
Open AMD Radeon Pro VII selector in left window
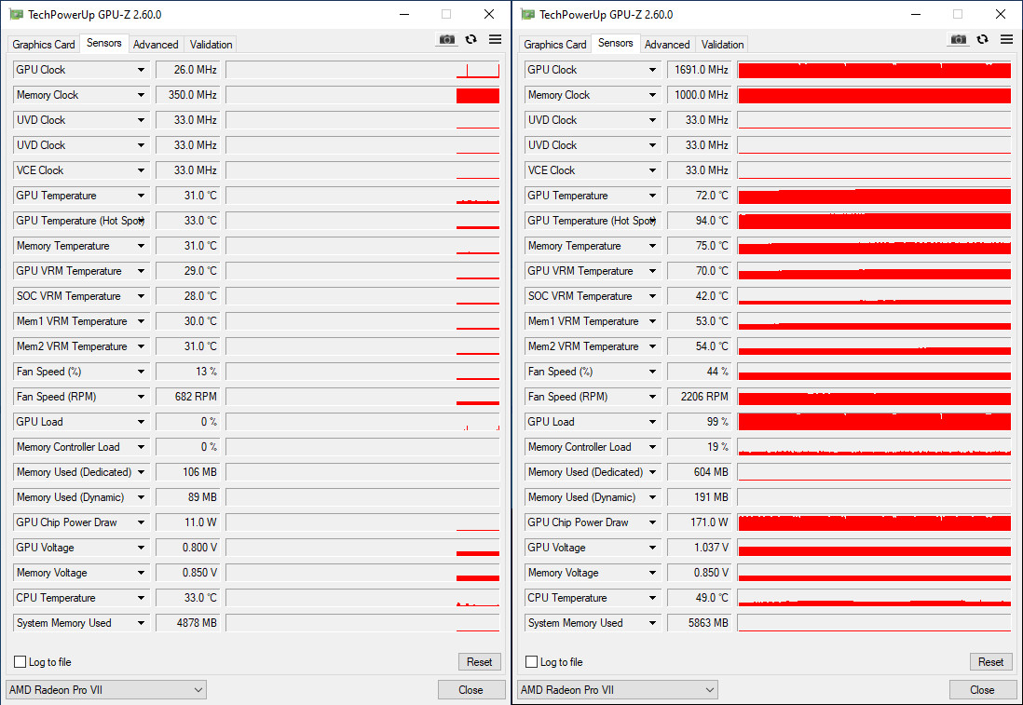pos(106,690)
